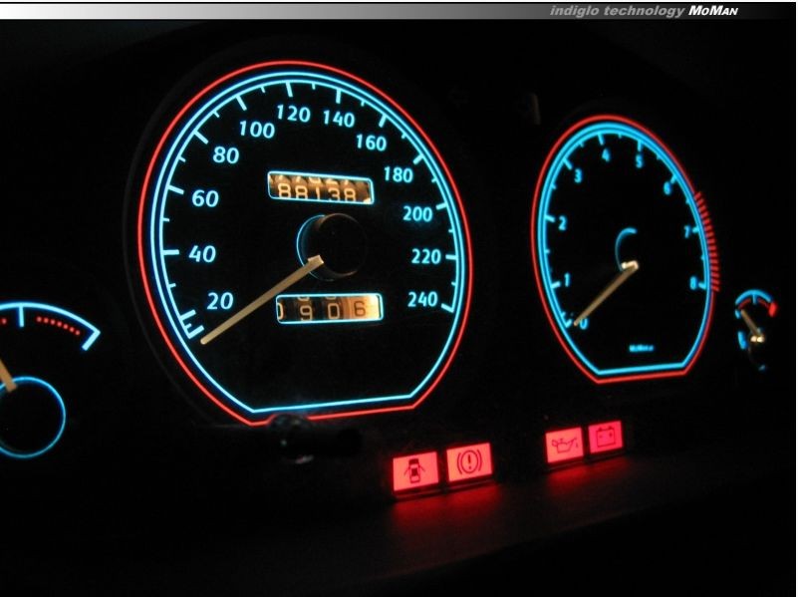Click the 120 mark on speedometer
Screen dimensions: 798x597
coord(292,114)
